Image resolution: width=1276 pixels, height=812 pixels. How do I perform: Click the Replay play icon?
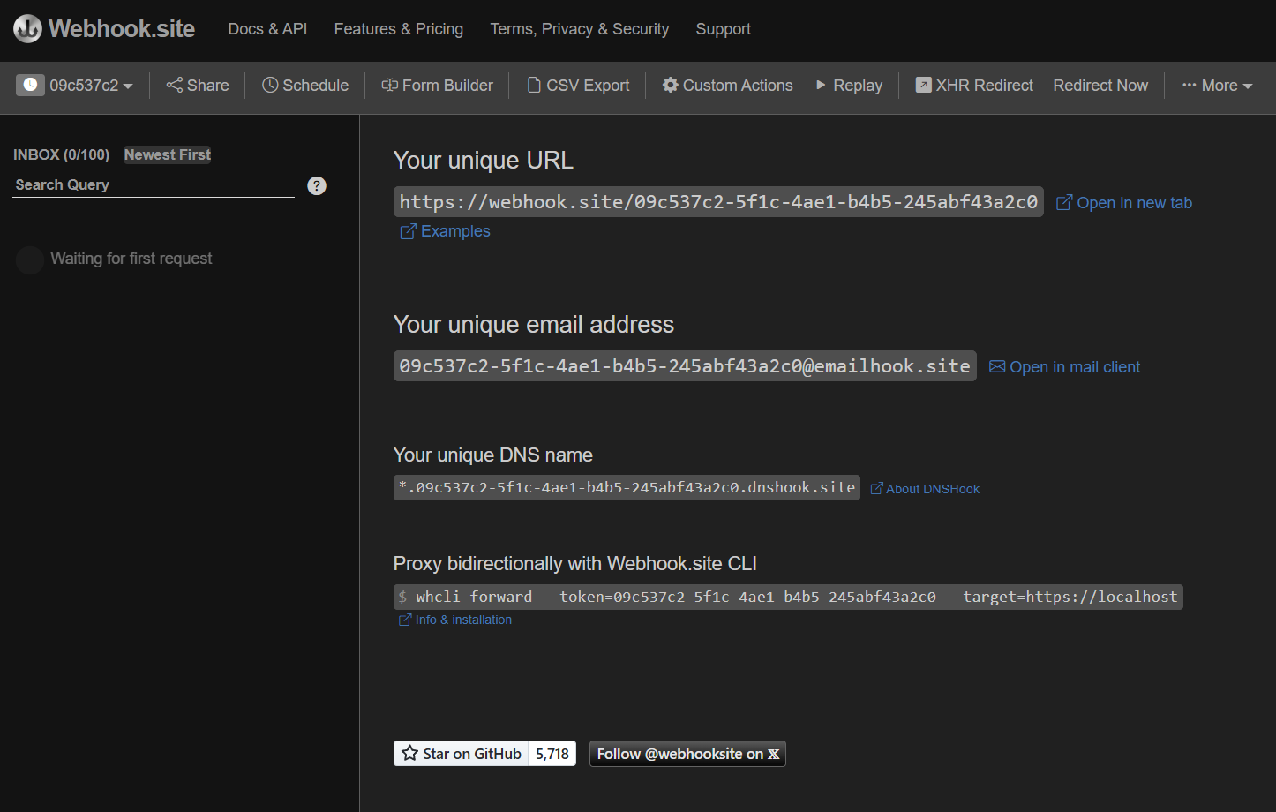[x=821, y=85]
